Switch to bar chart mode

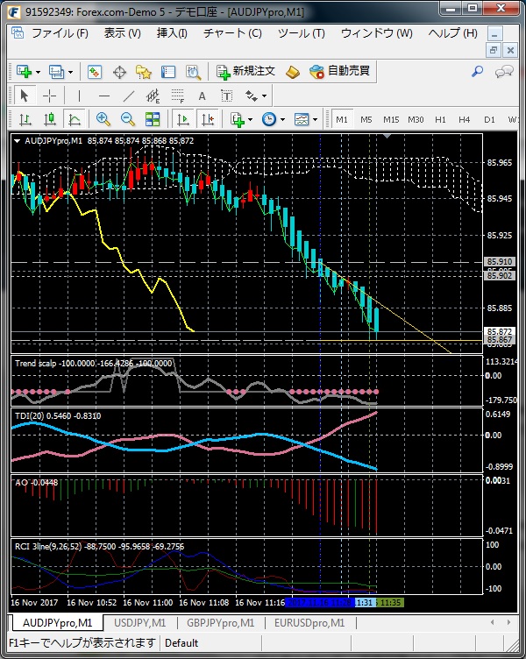click(25, 120)
